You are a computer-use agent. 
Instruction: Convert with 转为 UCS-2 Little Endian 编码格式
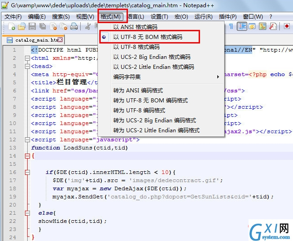(156, 130)
